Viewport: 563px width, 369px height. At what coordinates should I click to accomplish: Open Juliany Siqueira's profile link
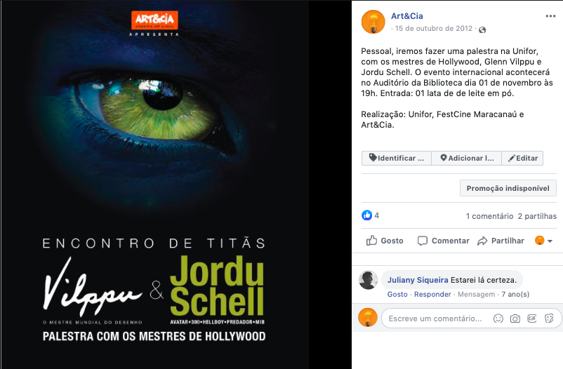click(418, 280)
